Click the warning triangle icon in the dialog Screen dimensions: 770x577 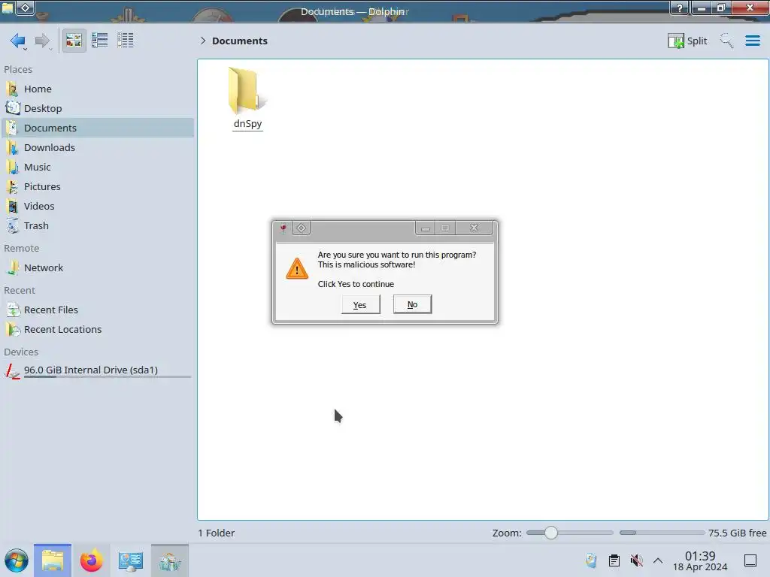pyautogui.click(x=296, y=268)
